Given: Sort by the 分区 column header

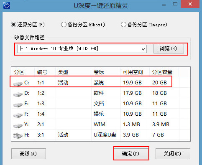Looking at the screenshot, I should (19, 72).
